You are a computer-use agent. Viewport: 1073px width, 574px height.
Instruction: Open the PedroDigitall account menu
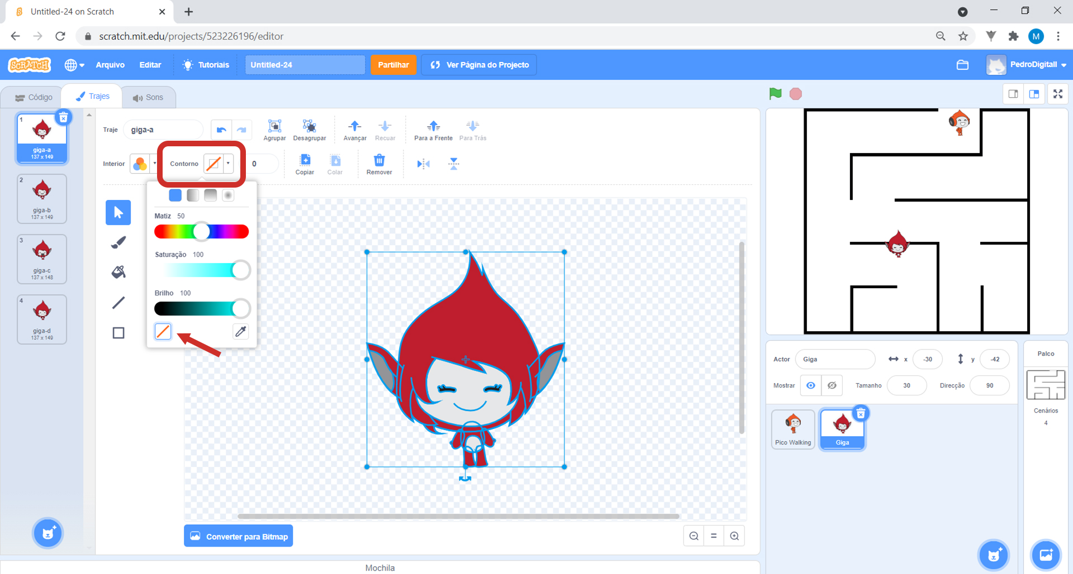1026,65
